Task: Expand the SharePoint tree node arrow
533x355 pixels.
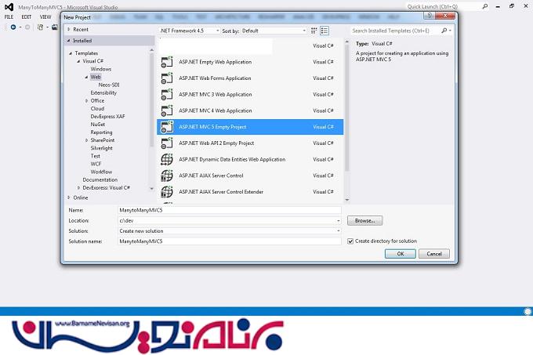Action: point(87,140)
